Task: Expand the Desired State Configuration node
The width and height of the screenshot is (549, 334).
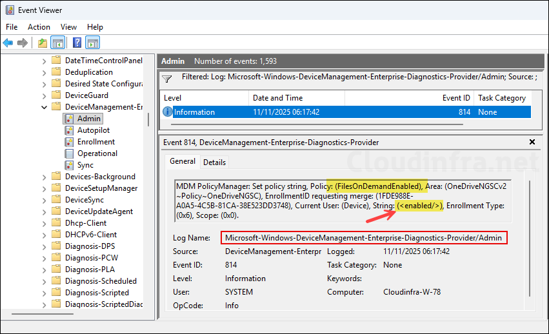Action: [44, 84]
